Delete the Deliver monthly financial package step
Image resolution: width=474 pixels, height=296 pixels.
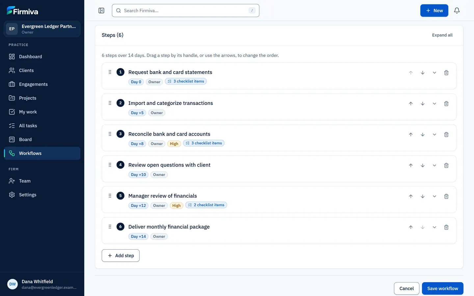pyautogui.click(x=446, y=227)
